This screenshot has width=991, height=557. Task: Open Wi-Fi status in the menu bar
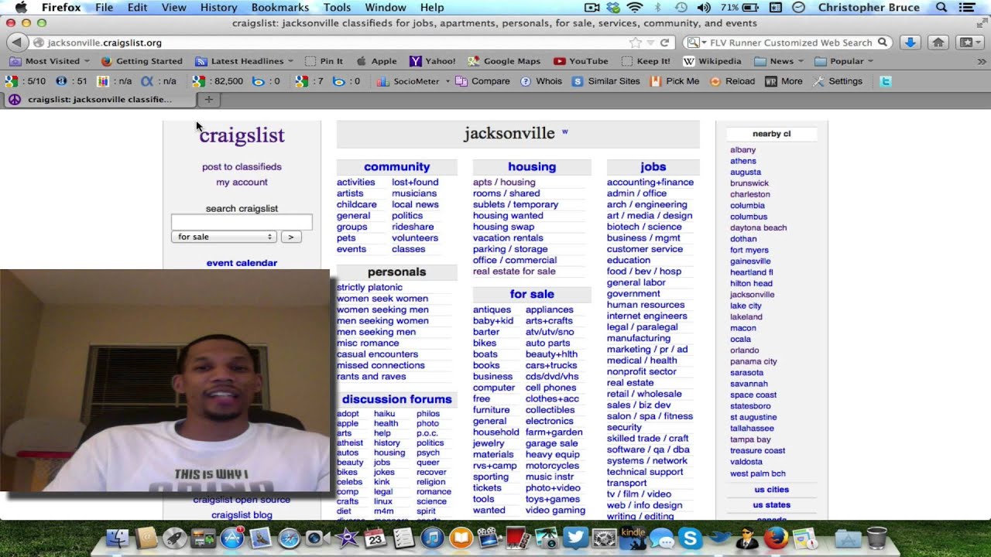(x=635, y=8)
